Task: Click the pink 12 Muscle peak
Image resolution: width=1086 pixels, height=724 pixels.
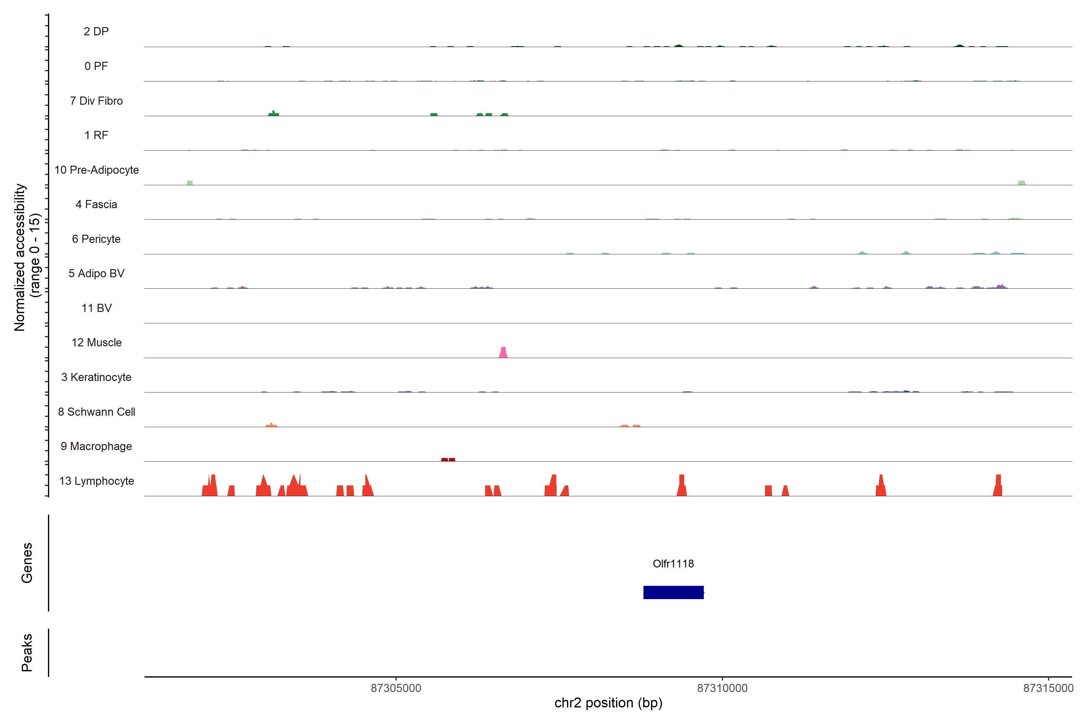Action: 503,353
